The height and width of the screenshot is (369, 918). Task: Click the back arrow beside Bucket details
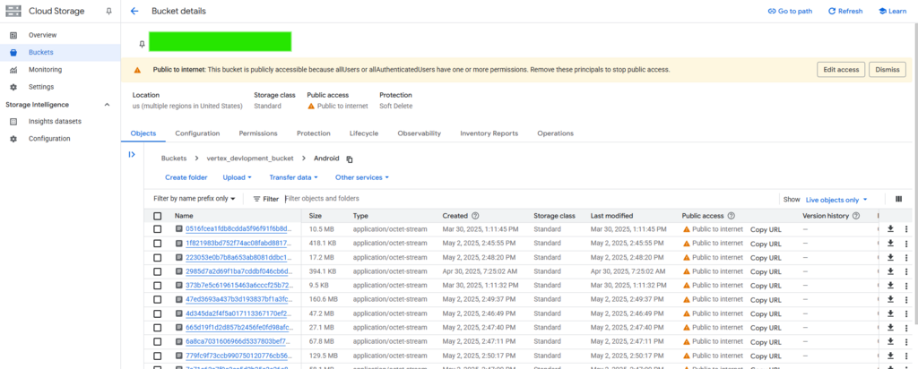coord(134,12)
